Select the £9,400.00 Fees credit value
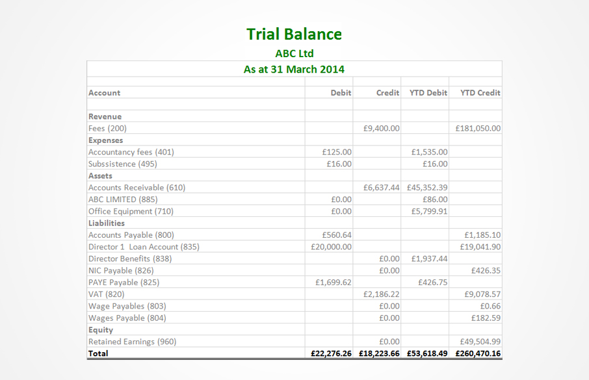 pos(381,129)
